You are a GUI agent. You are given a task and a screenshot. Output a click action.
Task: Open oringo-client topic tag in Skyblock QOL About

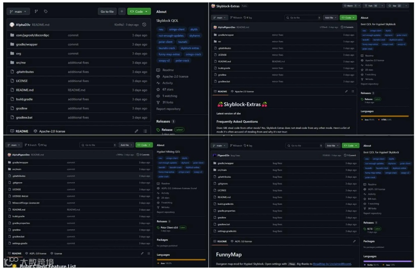[x=177, y=30]
